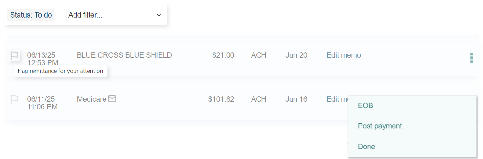Flag the Blue Cross Blue Shield remittance
The width and height of the screenshot is (483, 159).
click(14, 56)
